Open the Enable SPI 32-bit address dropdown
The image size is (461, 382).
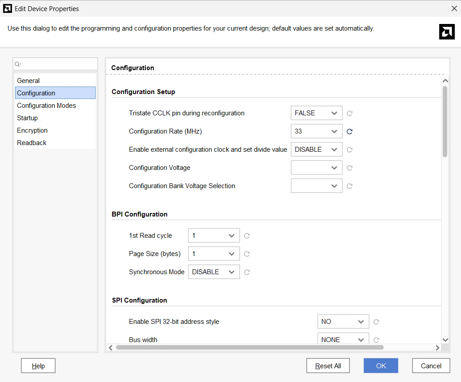point(343,322)
